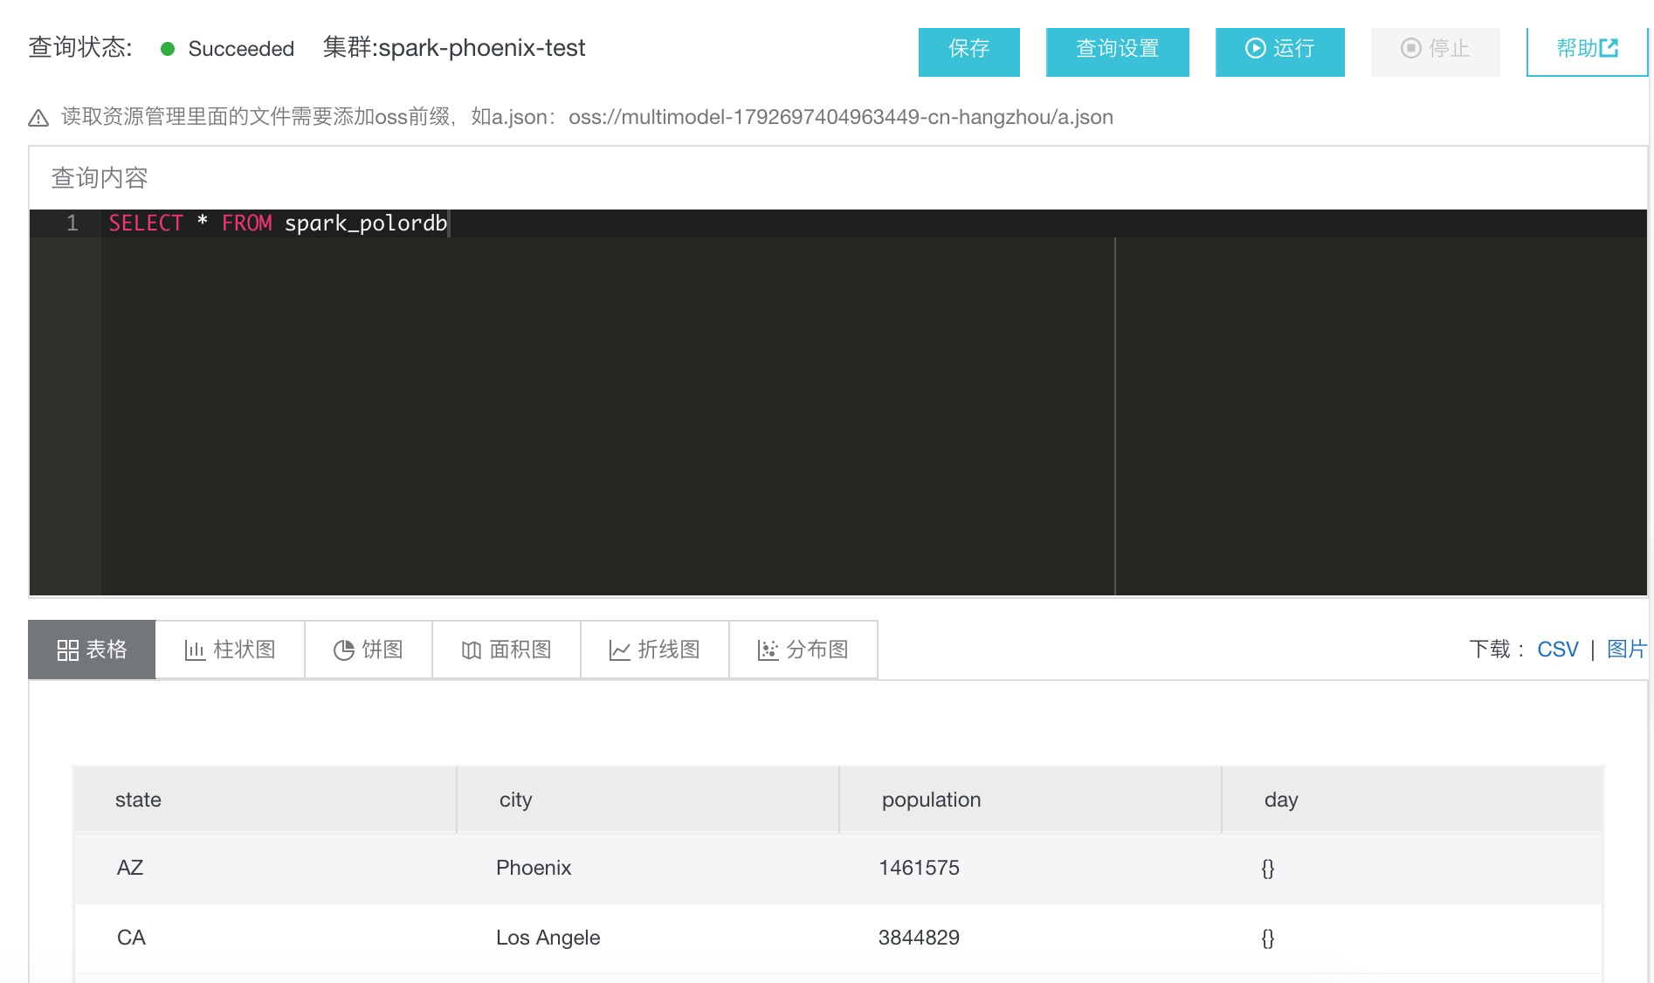Click the external-link icon next to 帮助
The width and height of the screenshot is (1654, 983).
1609,49
